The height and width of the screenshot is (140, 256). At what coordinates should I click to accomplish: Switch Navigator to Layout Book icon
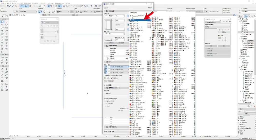coord(251,16)
